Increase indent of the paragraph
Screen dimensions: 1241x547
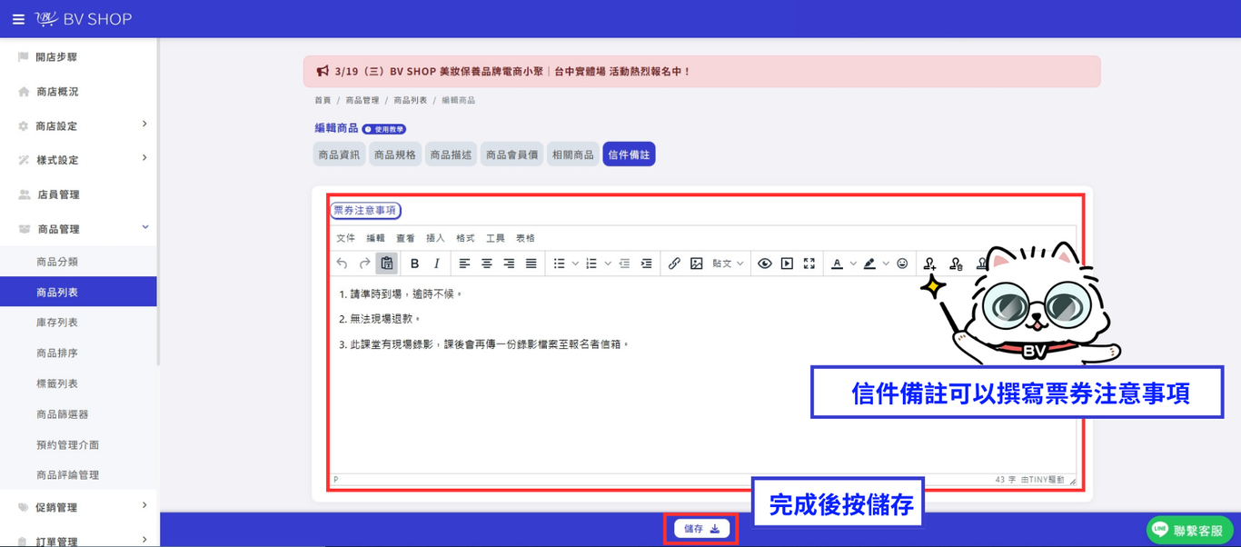[647, 264]
